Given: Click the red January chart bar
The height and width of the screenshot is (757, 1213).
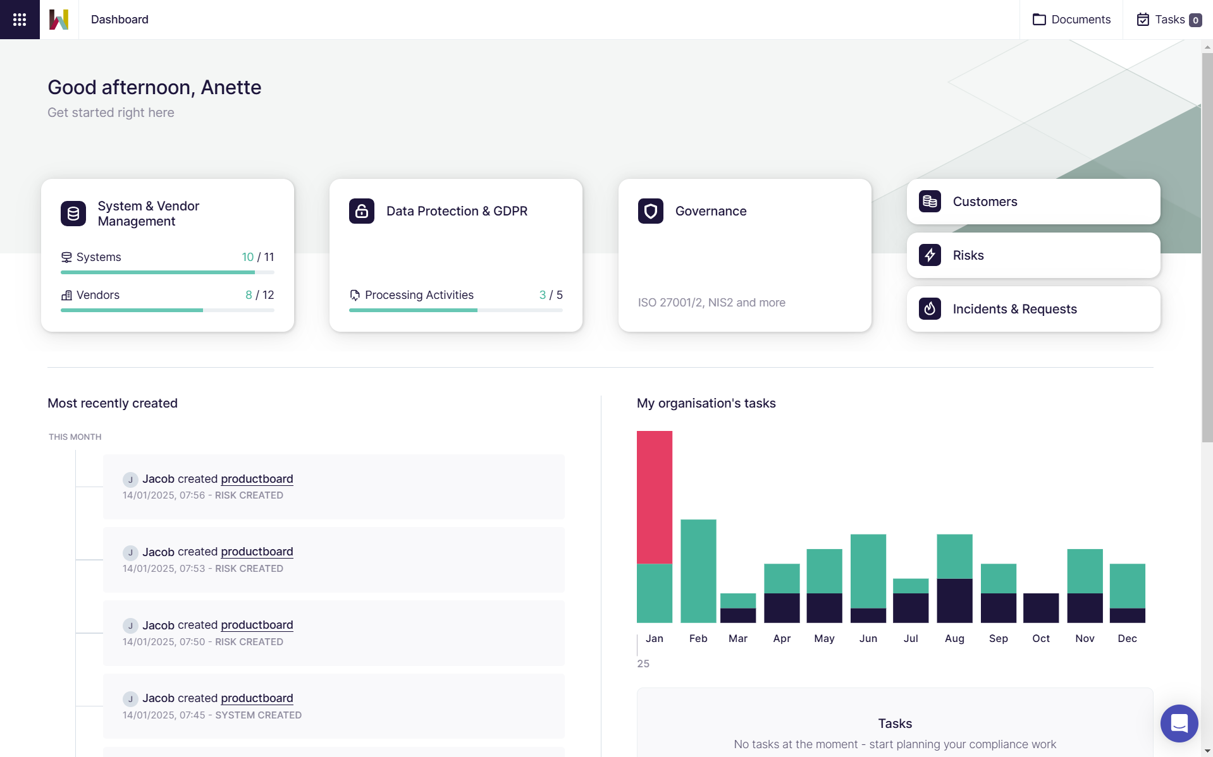Looking at the screenshot, I should pos(655,497).
